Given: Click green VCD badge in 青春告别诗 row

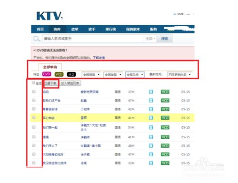Looking at the screenshot, I should (x=165, y=109).
